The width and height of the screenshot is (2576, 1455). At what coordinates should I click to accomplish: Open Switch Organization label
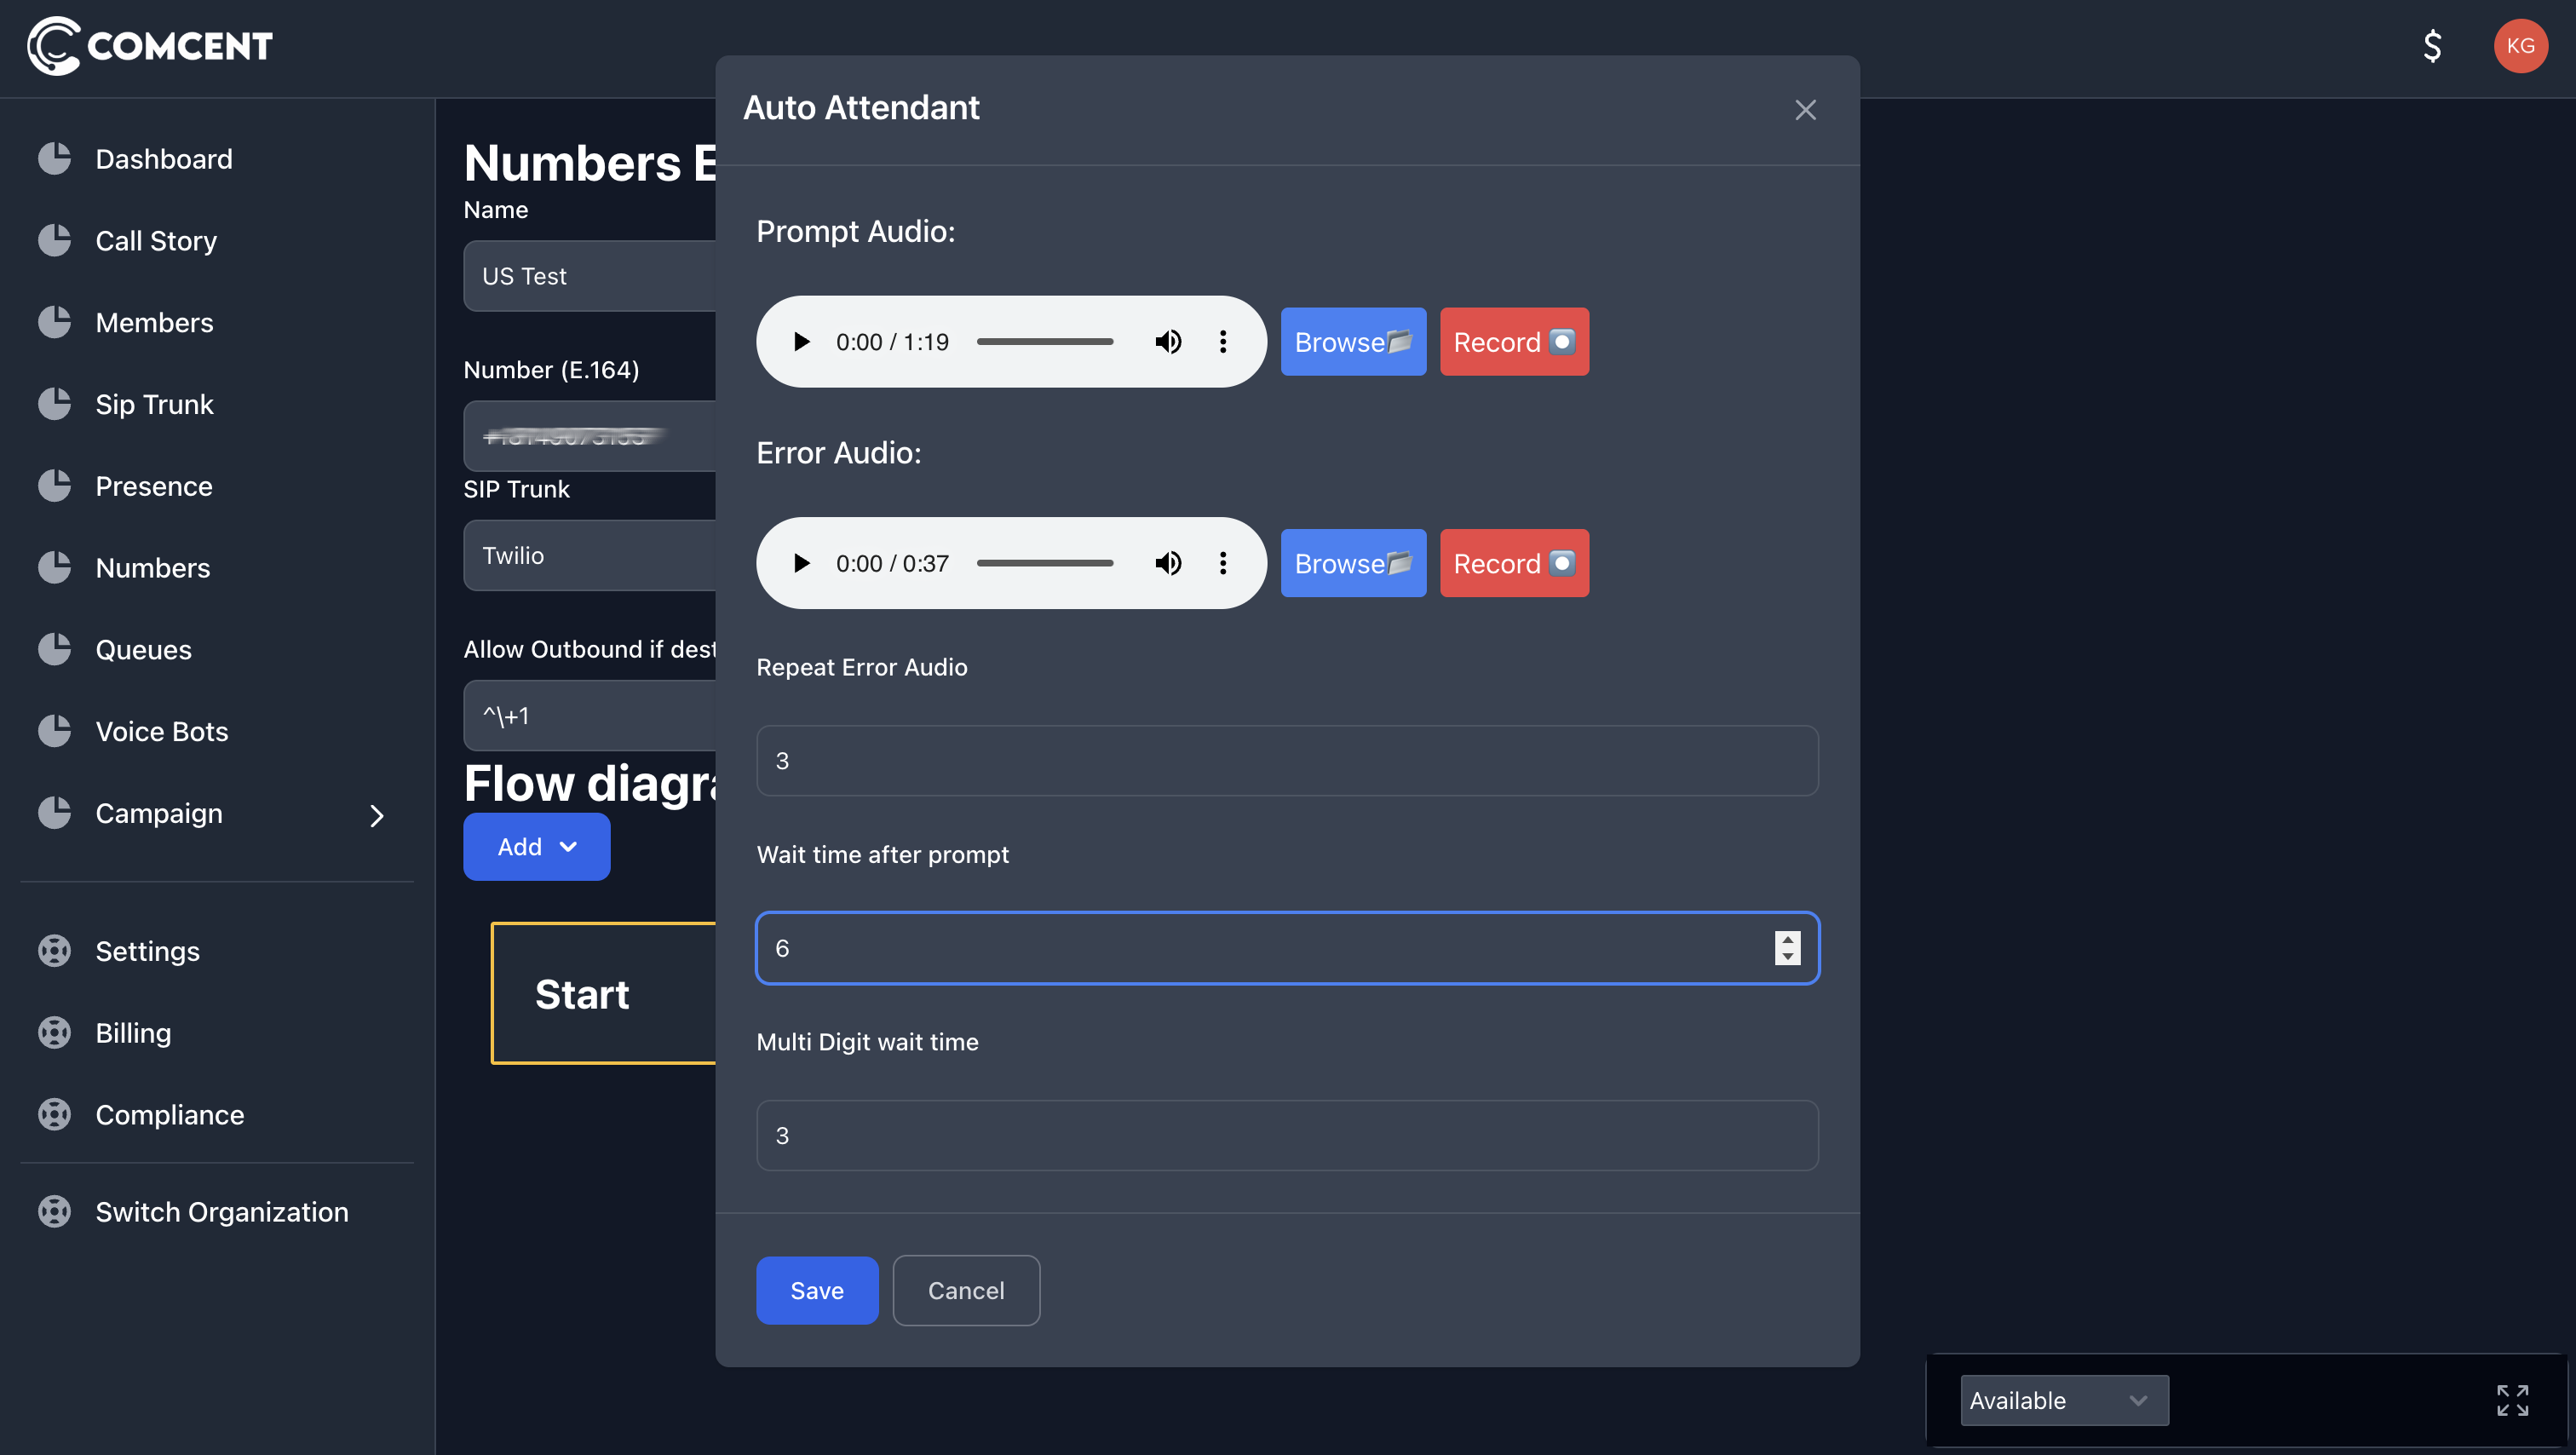(x=222, y=1212)
